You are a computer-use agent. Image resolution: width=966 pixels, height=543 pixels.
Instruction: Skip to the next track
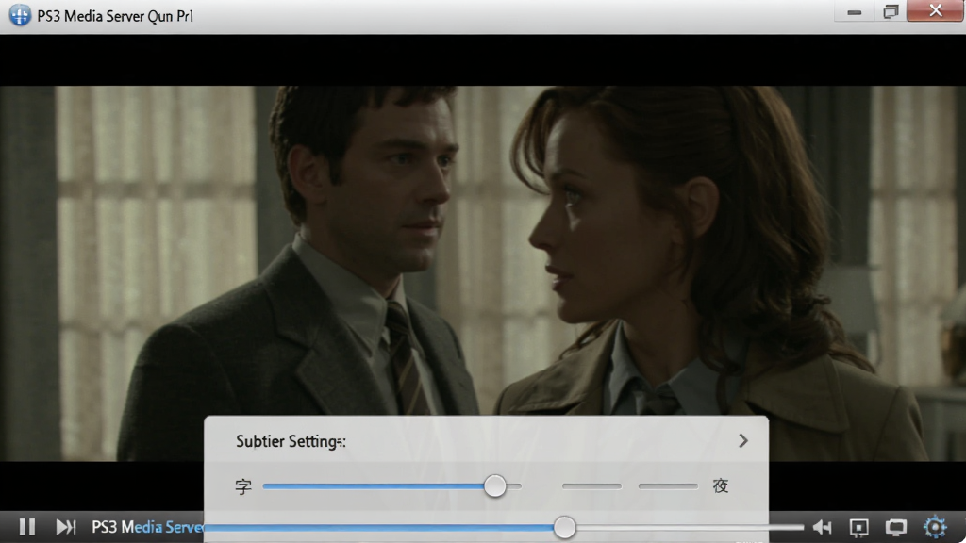(65, 526)
